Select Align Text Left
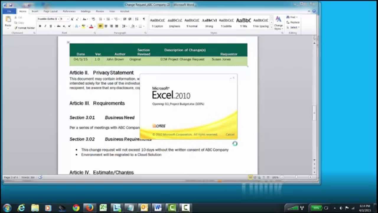This screenshot has height=213, width=378. (100, 26)
